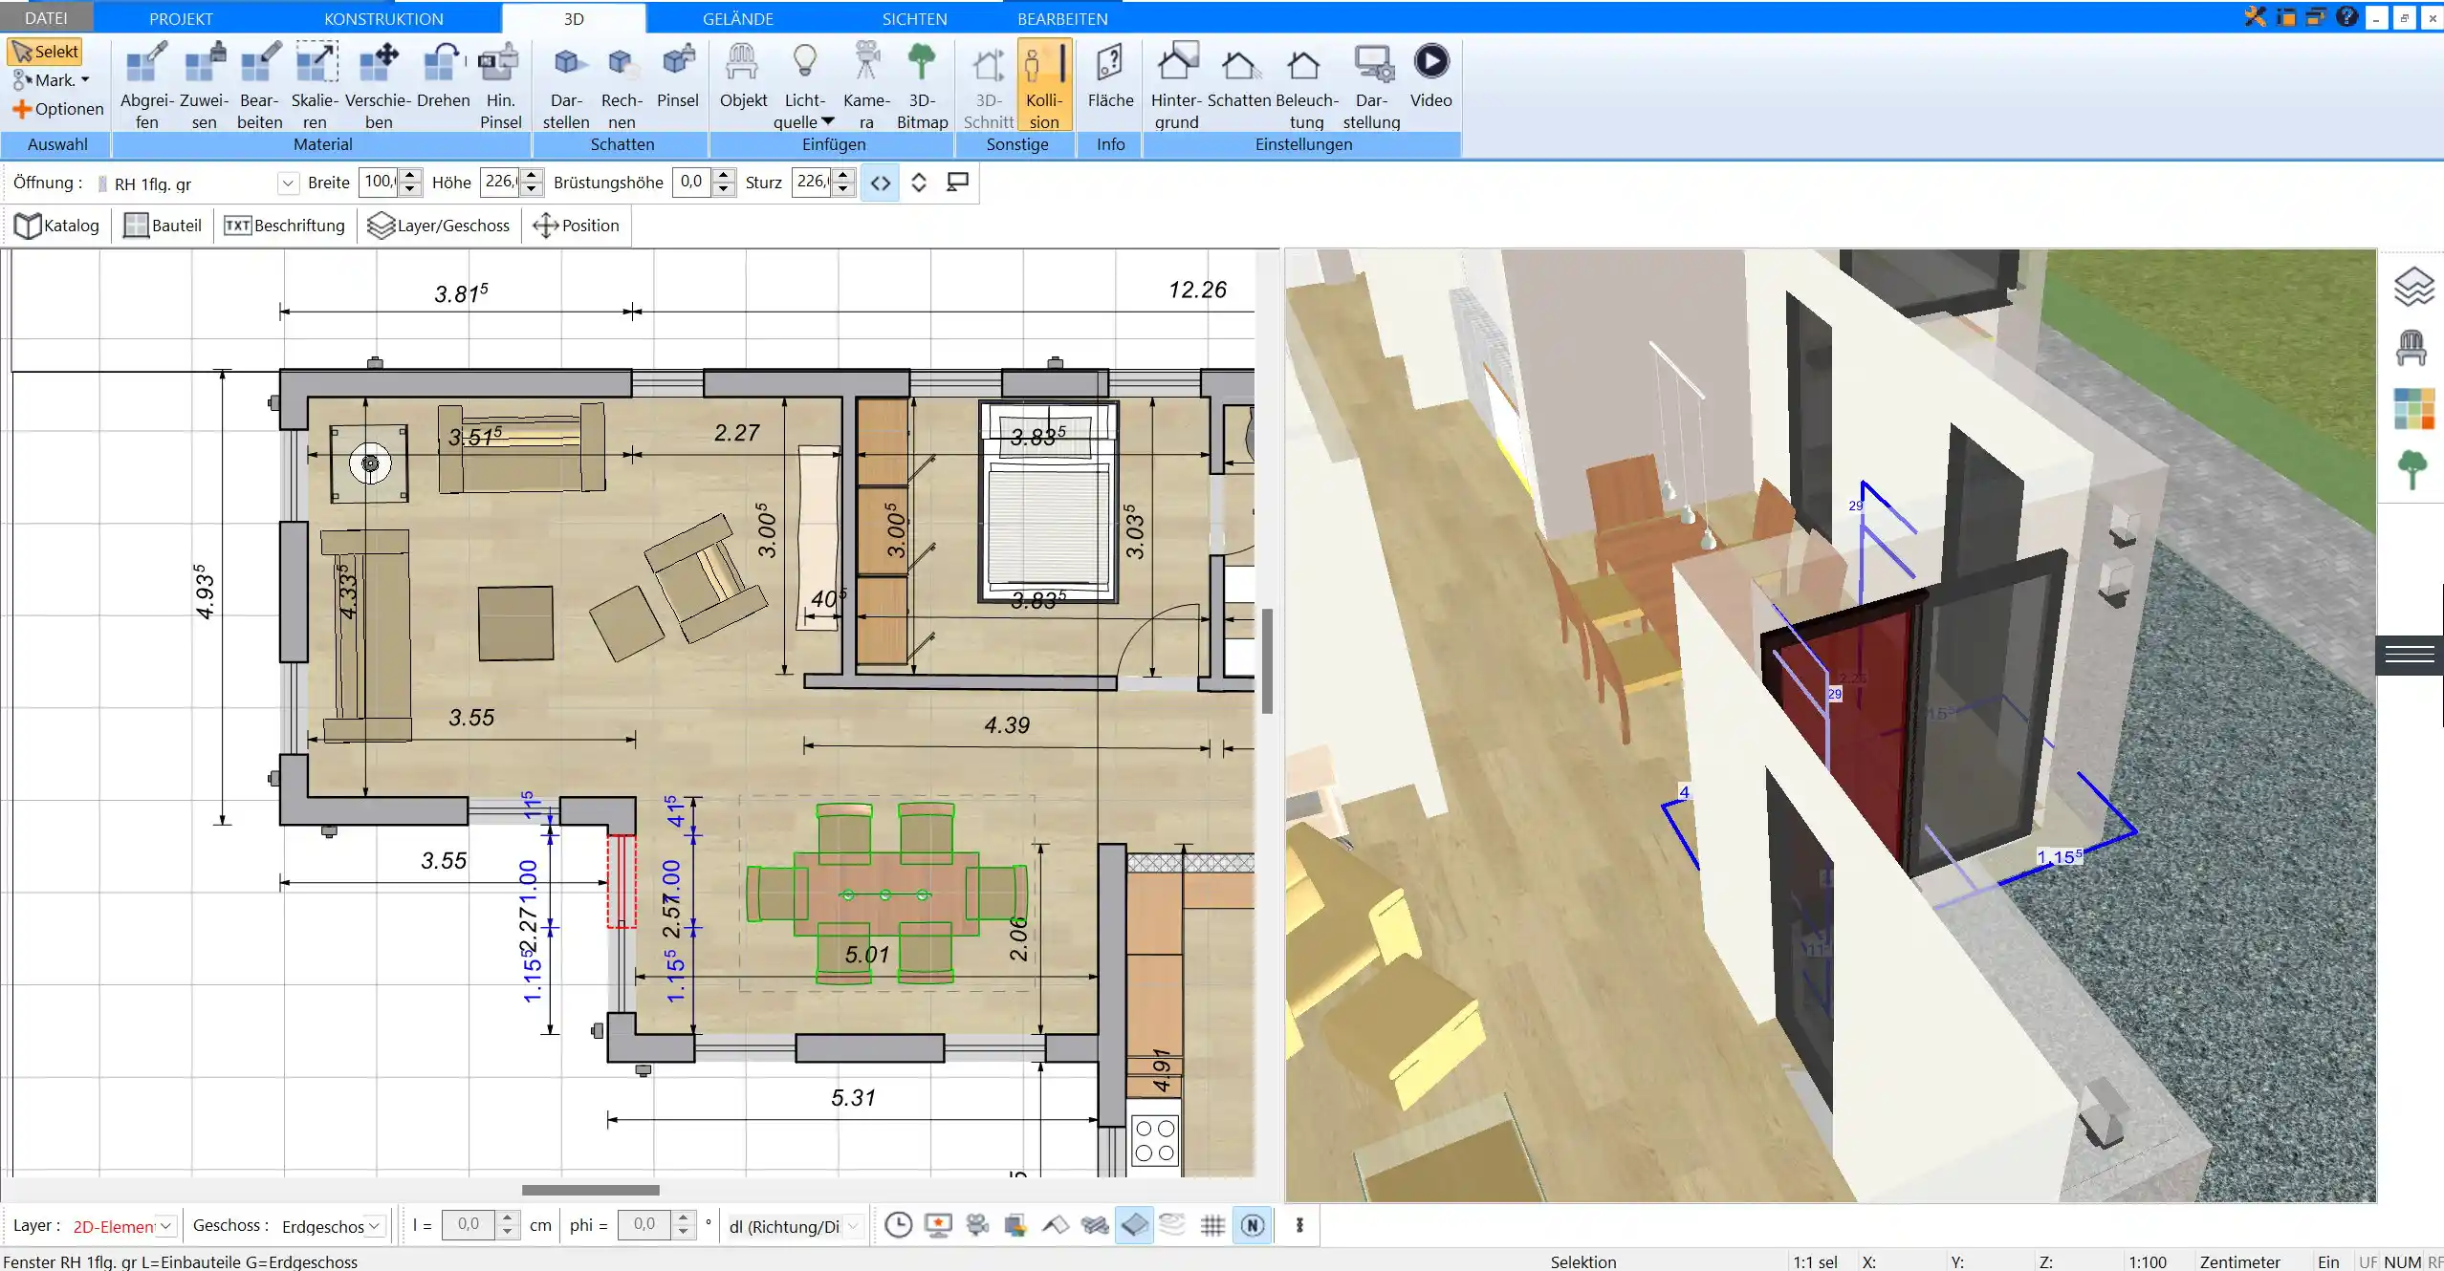This screenshot has width=2444, height=1271.
Task: Click the Beschriftung button
Action: [284, 226]
